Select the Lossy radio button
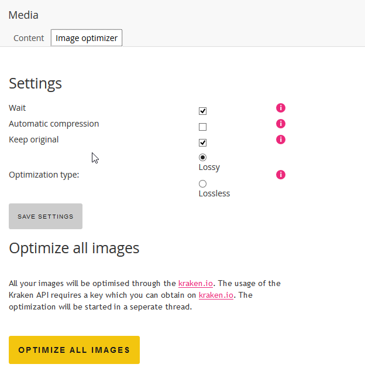This screenshot has width=365, height=381. click(202, 158)
